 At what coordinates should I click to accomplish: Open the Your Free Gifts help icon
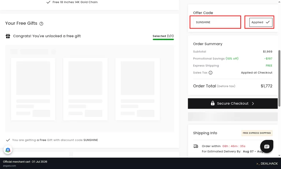[41, 24]
